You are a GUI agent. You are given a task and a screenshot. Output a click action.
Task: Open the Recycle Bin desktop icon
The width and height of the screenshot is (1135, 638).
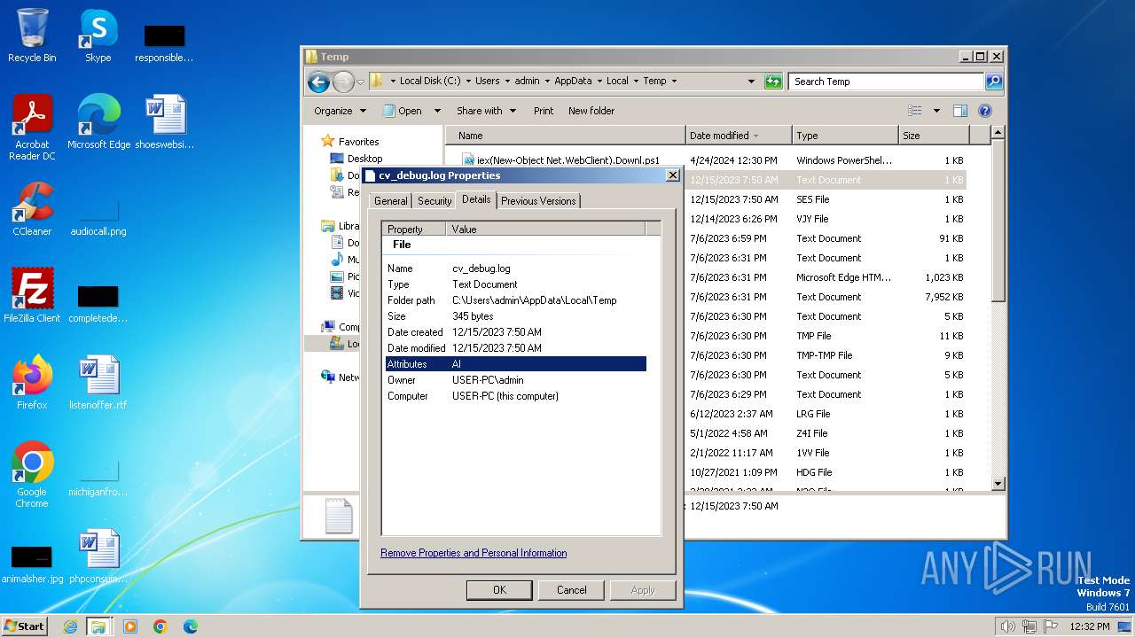click(32, 35)
